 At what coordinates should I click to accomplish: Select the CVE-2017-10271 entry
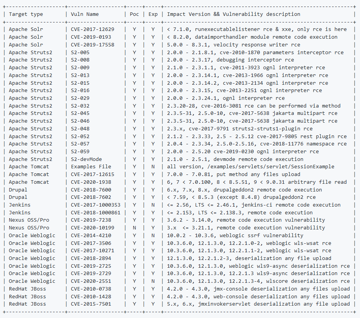(x=93, y=251)
